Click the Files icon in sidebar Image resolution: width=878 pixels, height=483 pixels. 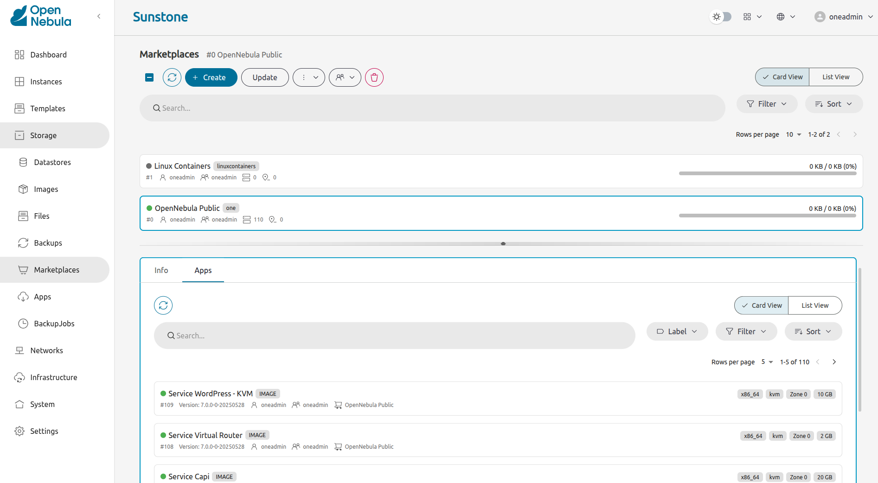click(23, 216)
